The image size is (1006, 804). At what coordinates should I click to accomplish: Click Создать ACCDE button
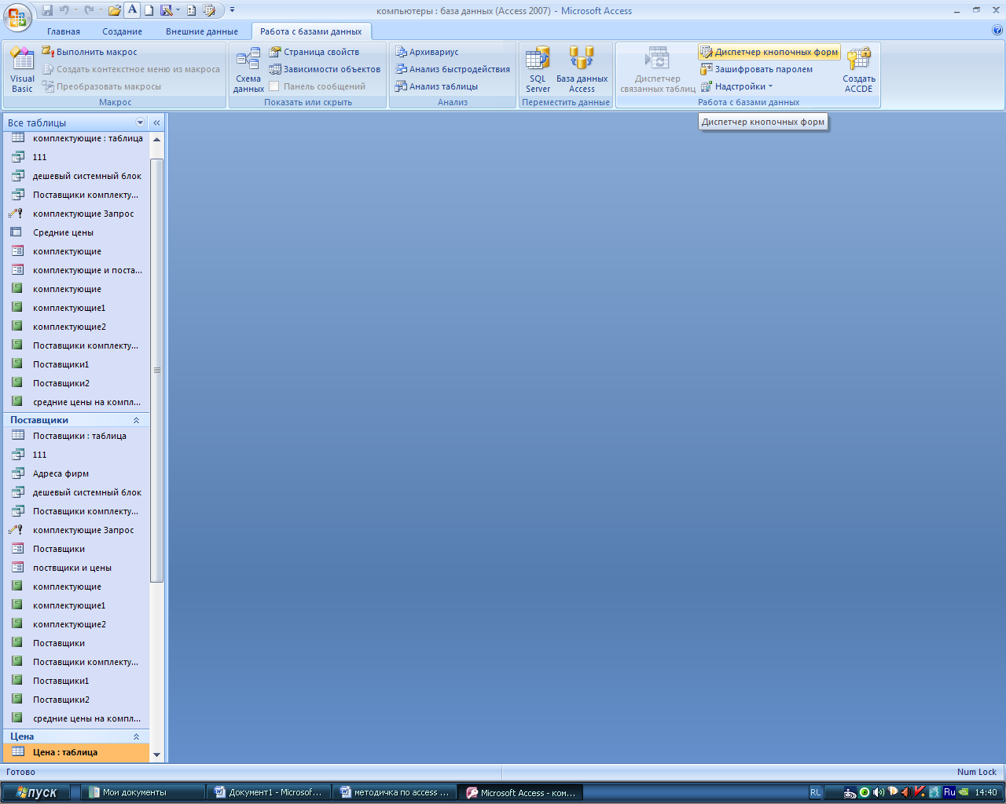tap(859, 70)
